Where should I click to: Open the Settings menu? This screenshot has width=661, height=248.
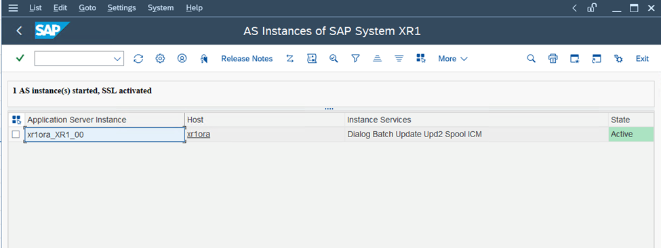121,7
